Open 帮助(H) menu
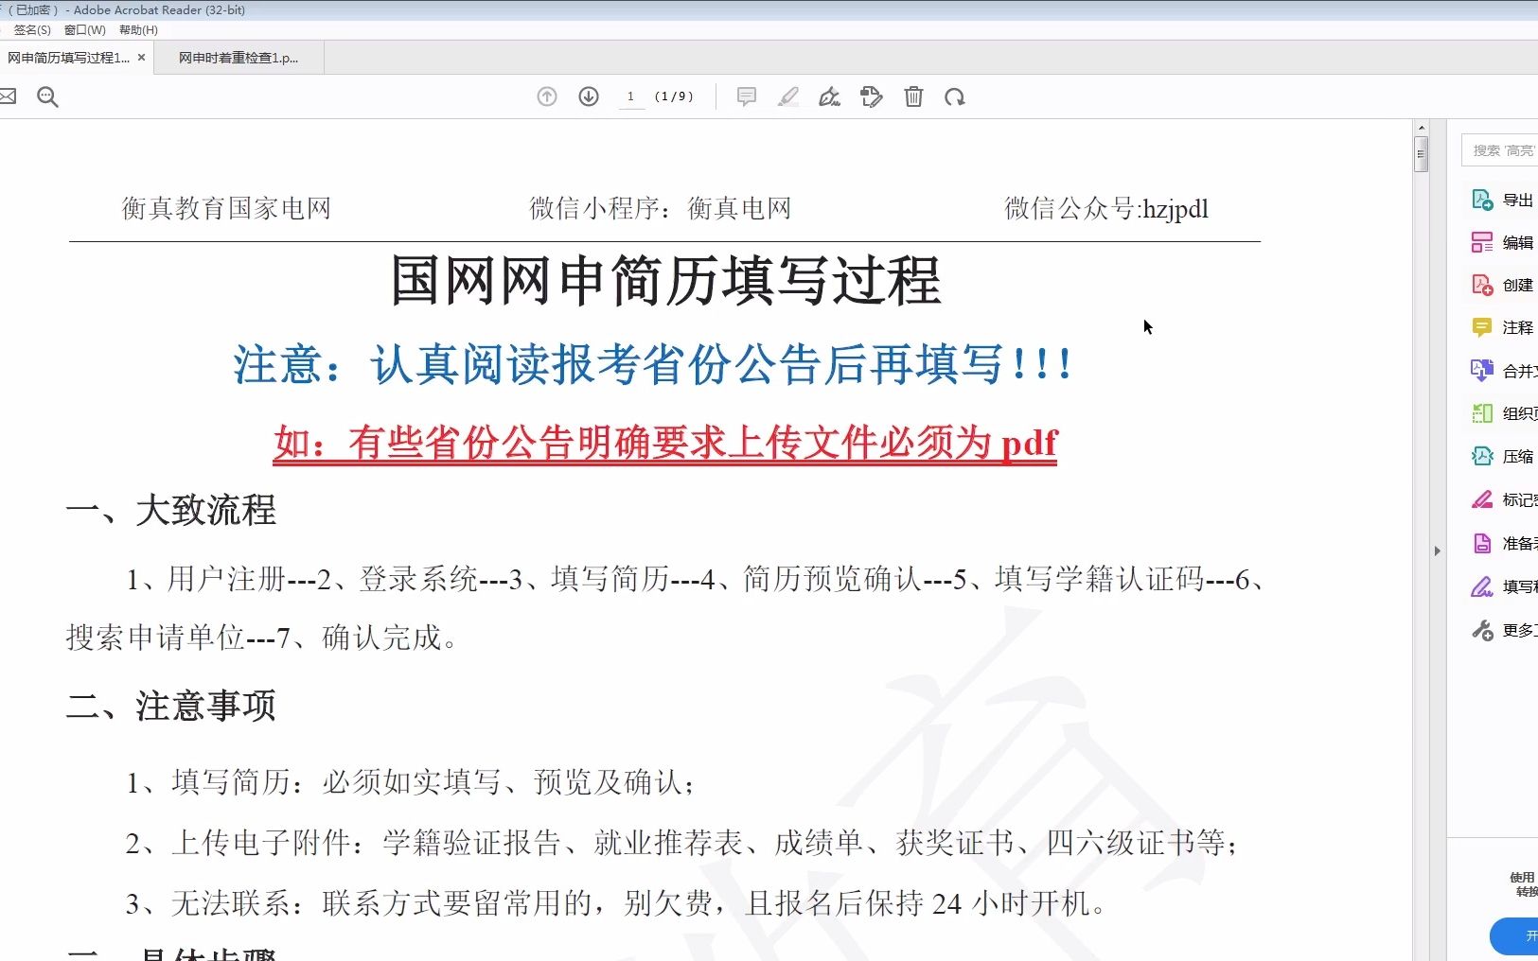 pos(138,30)
